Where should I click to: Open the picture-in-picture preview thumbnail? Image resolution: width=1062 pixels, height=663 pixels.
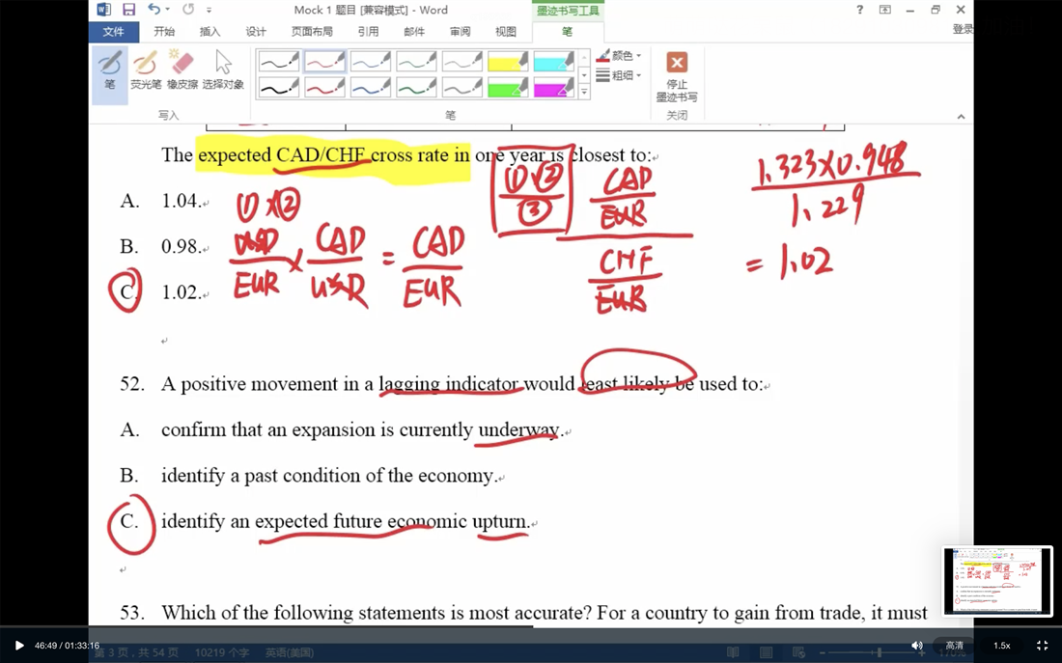pos(997,580)
